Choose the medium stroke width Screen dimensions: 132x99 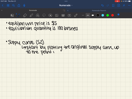click(88, 15)
